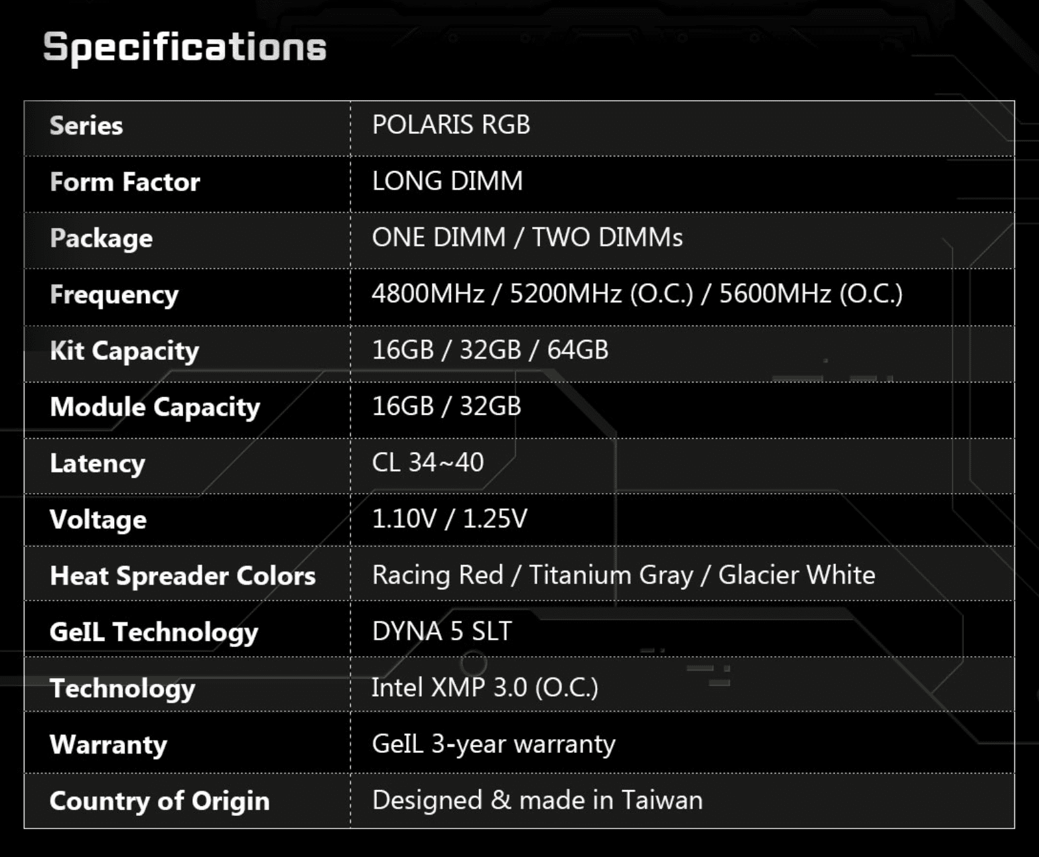Click the 4800MHz / 5200MHz frequency value

click(636, 294)
